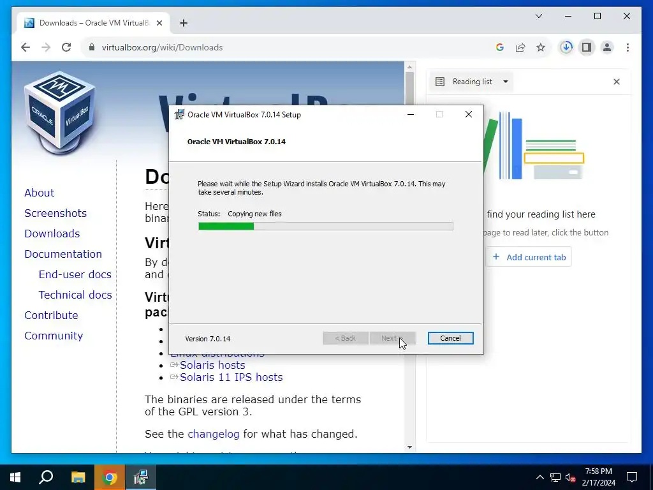Open the End-user docs link
This screenshot has height=490, width=653.
pos(75,274)
